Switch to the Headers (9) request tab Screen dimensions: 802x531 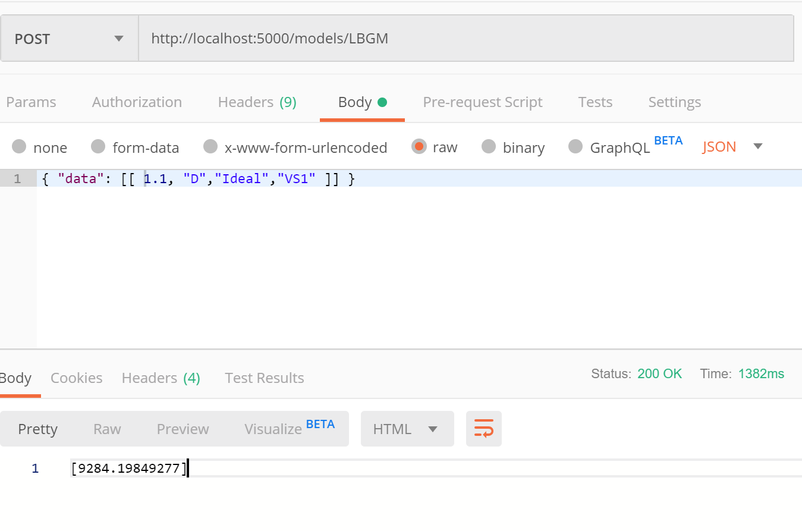click(257, 102)
